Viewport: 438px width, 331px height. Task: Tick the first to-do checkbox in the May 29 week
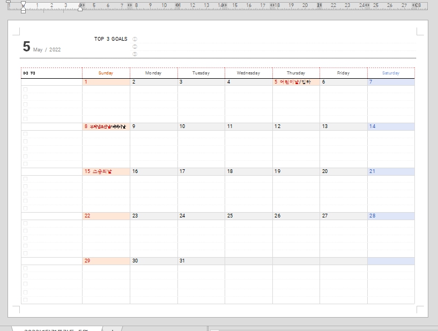click(25, 268)
